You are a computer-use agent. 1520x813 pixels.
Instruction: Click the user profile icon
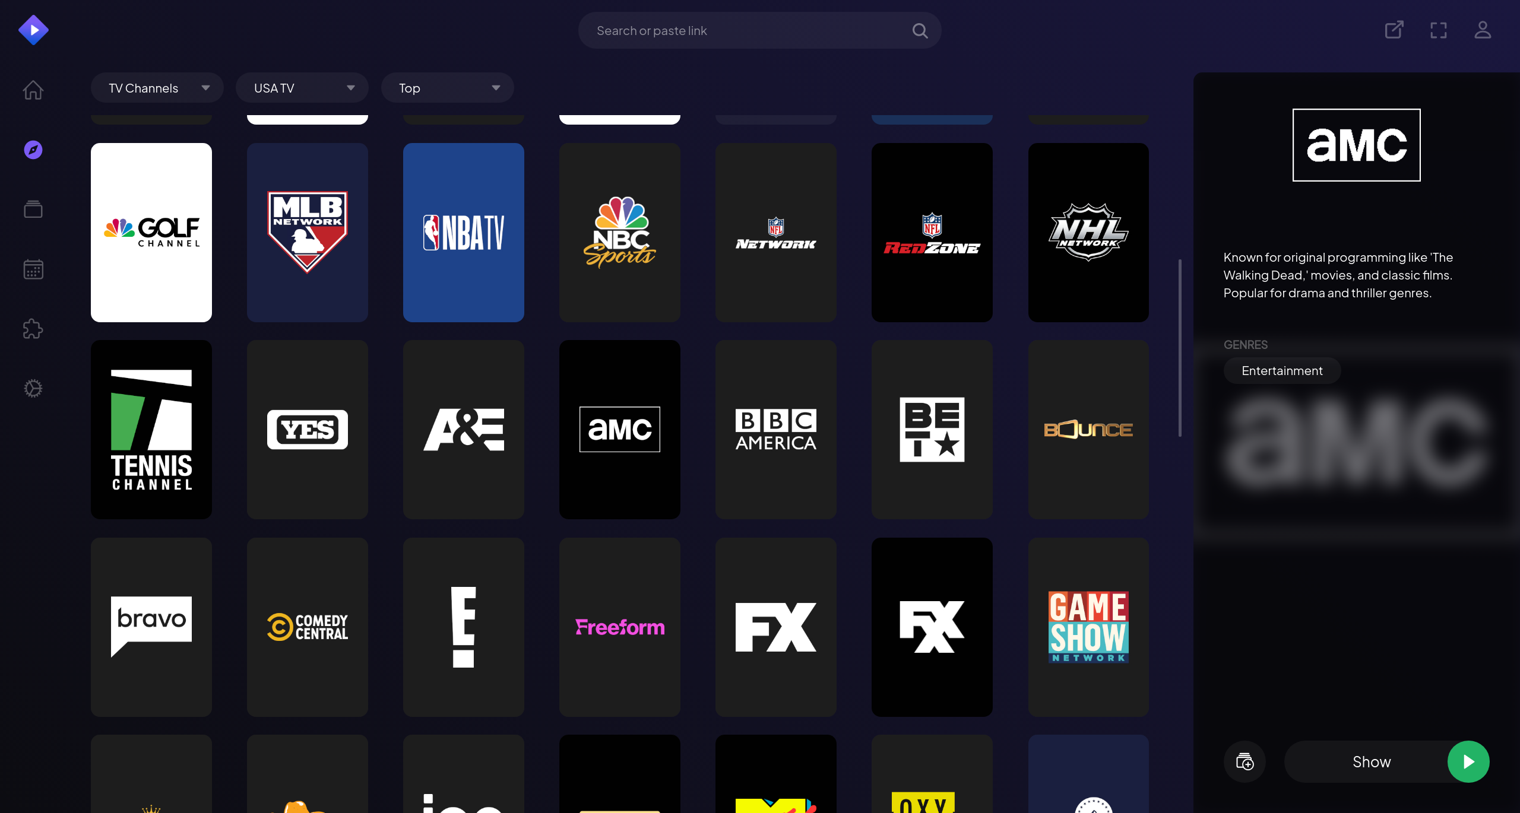(x=1484, y=29)
